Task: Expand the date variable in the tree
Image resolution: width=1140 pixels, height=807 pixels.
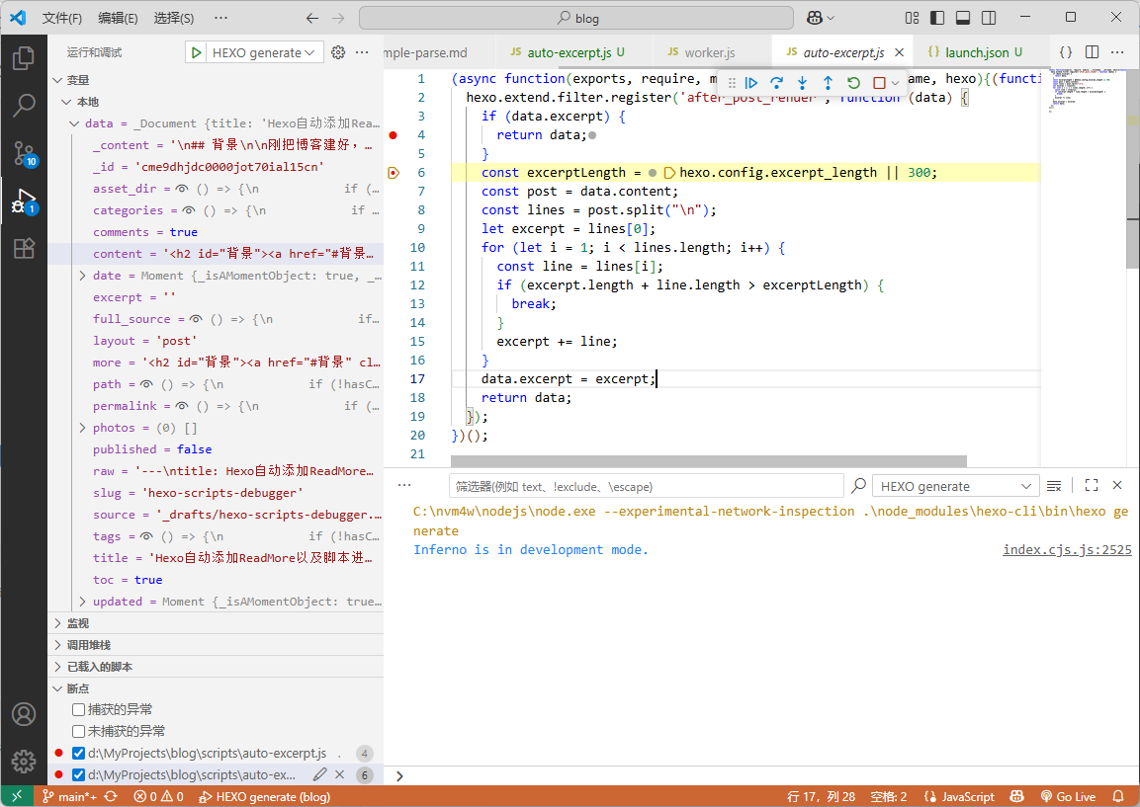Action: pos(83,276)
